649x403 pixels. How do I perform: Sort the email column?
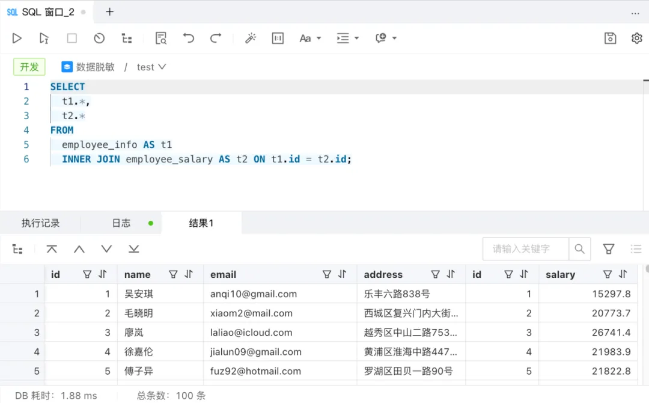pyautogui.click(x=343, y=274)
